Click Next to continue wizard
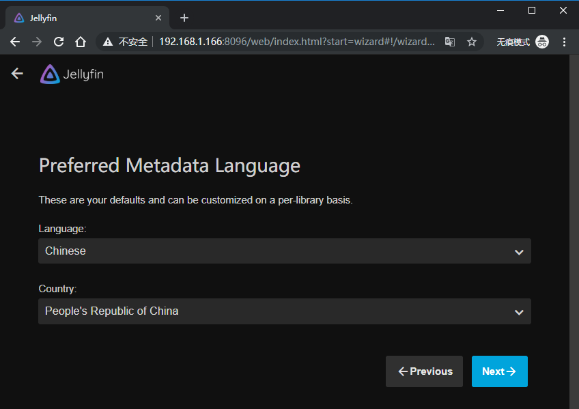 pyautogui.click(x=499, y=371)
